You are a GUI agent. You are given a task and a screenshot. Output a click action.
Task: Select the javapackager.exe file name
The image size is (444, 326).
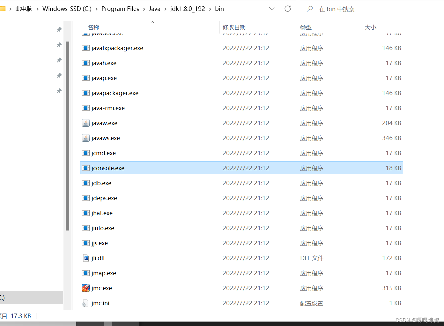(115, 93)
